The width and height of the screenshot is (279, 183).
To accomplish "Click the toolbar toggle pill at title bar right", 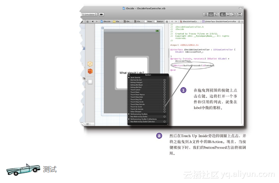I will pos(240,8).
